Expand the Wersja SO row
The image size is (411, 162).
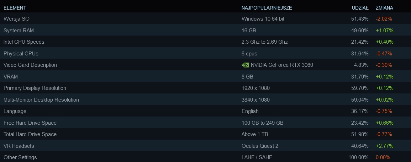click(x=16, y=19)
